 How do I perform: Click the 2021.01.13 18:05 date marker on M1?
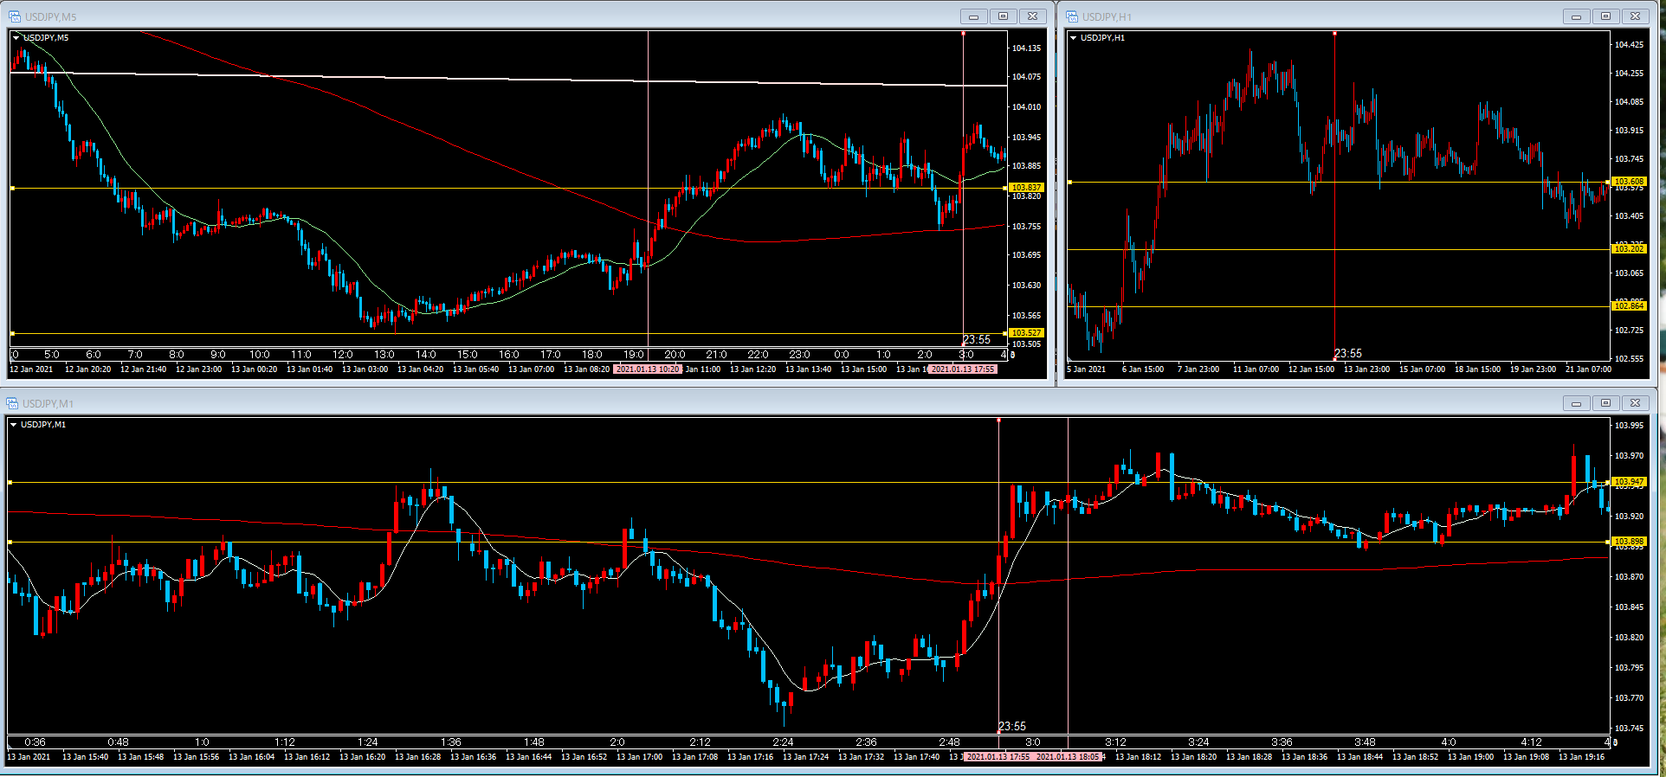(x=1068, y=757)
